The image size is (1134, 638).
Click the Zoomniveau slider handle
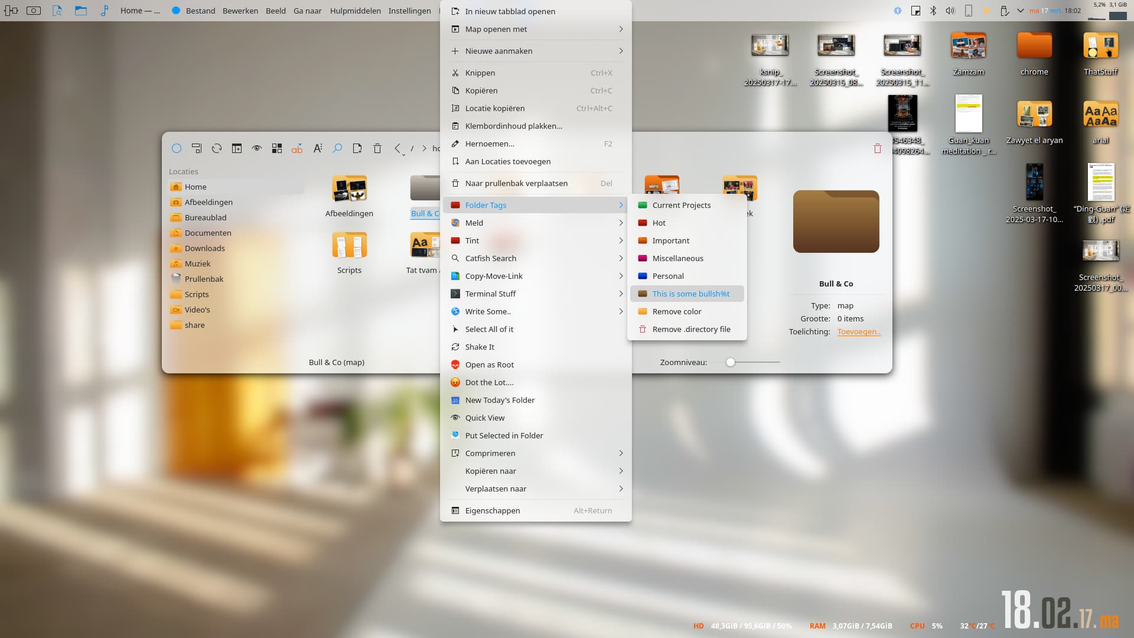pos(731,362)
